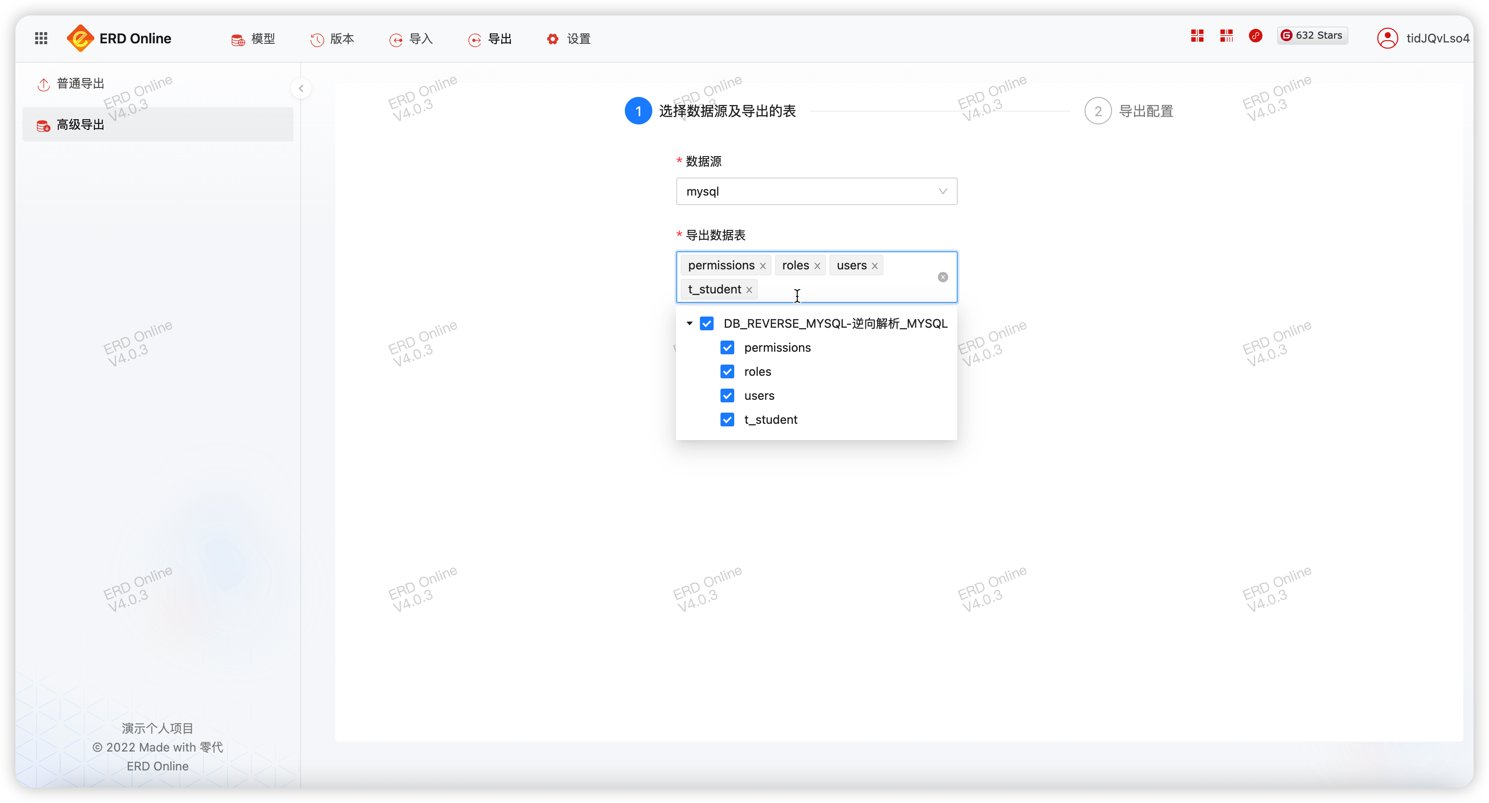Toggle the permissions table checkbox
This screenshot has height=803, width=1489.
(x=728, y=347)
